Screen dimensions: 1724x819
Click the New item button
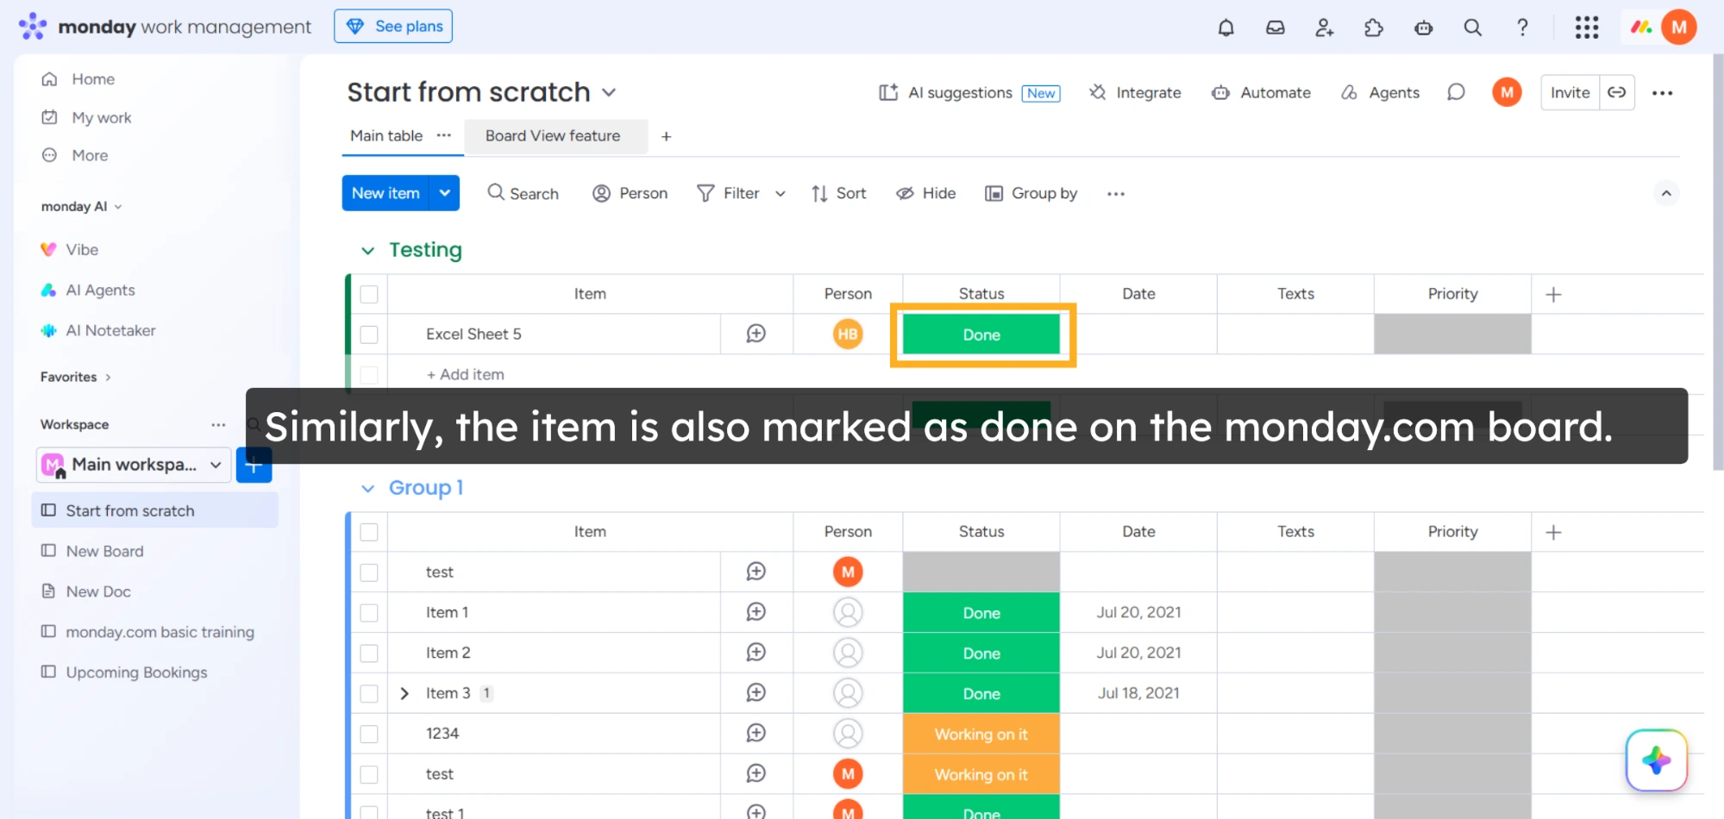point(386,193)
